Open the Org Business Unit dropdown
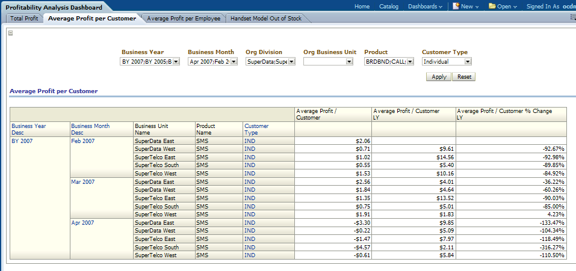This screenshot has height=271, width=576. [x=349, y=61]
